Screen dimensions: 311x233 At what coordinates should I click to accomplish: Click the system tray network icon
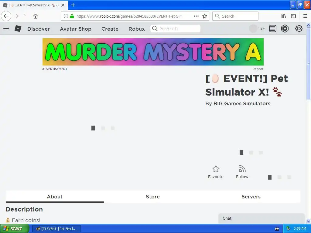[x=288, y=229]
